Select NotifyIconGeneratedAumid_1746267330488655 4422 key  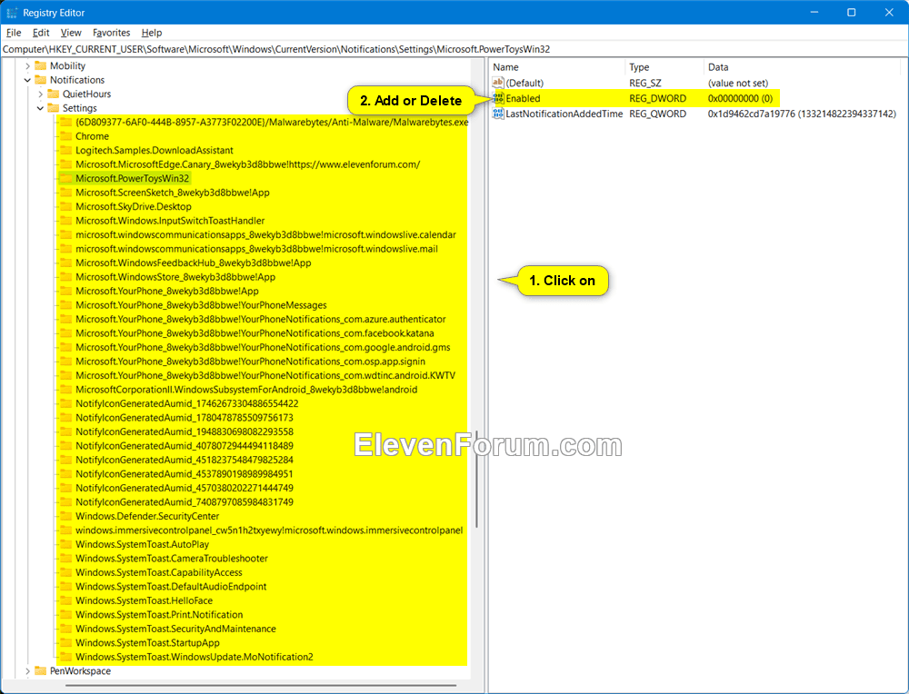click(x=186, y=403)
